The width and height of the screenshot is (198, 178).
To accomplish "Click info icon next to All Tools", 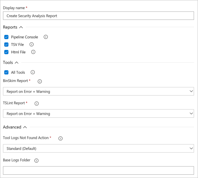I will click(x=32, y=72).
